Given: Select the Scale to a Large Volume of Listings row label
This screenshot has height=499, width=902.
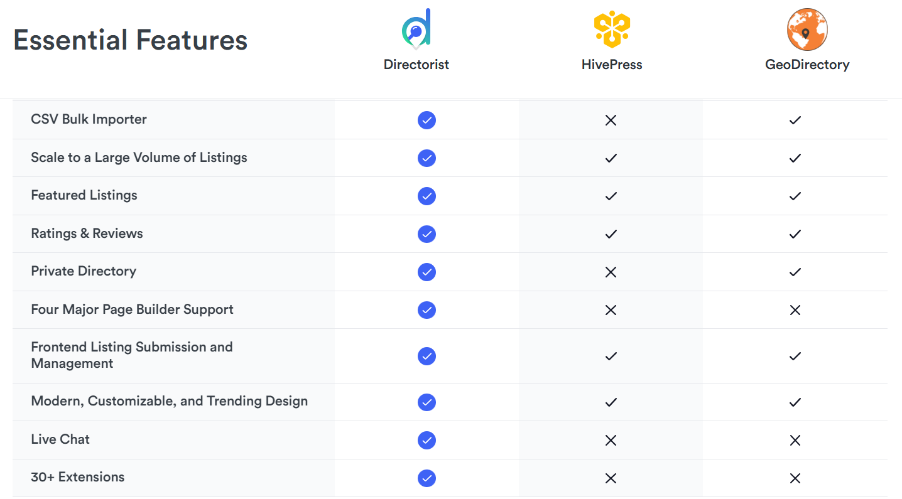Looking at the screenshot, I should pyautogui.click(x=139, y=158).
